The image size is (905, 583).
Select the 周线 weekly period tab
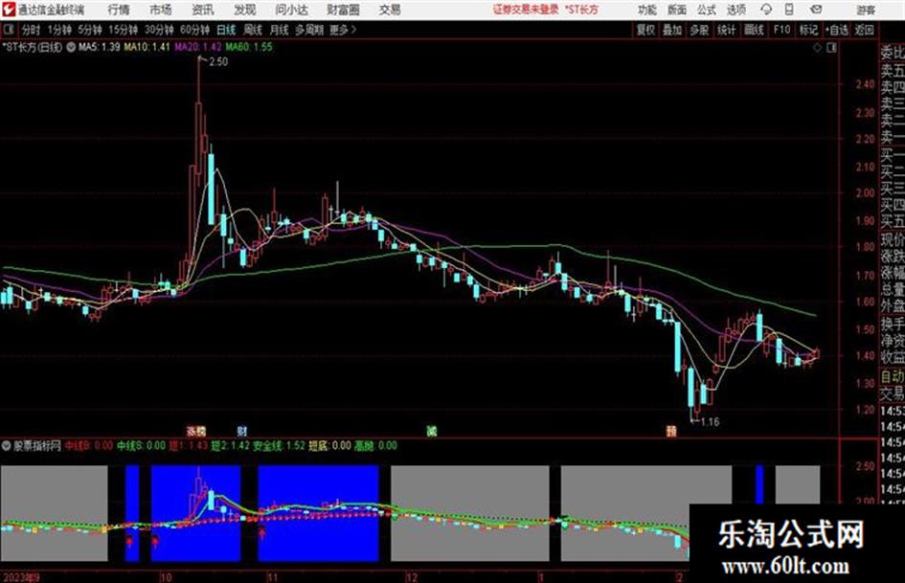252,30
